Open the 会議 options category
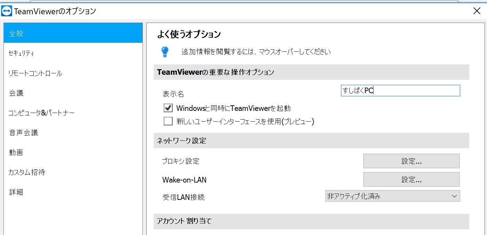 [73, 93]
